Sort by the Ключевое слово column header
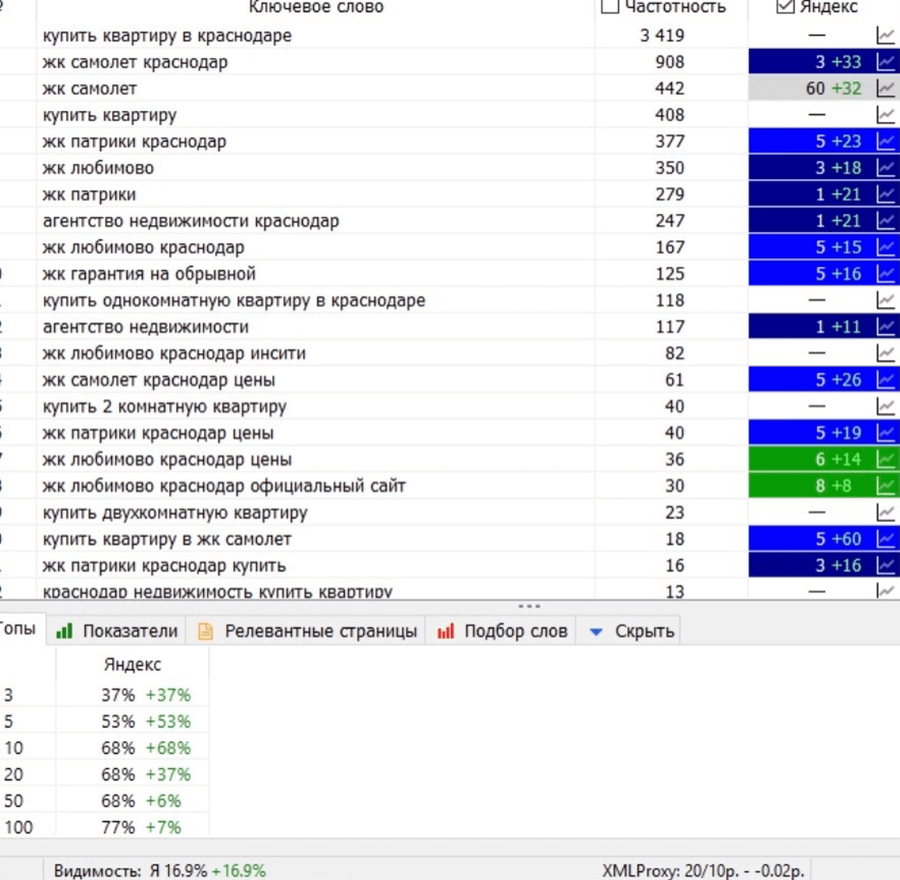This screenshot has height=880, width=900. pyautogui.click(x=317, y=7)
